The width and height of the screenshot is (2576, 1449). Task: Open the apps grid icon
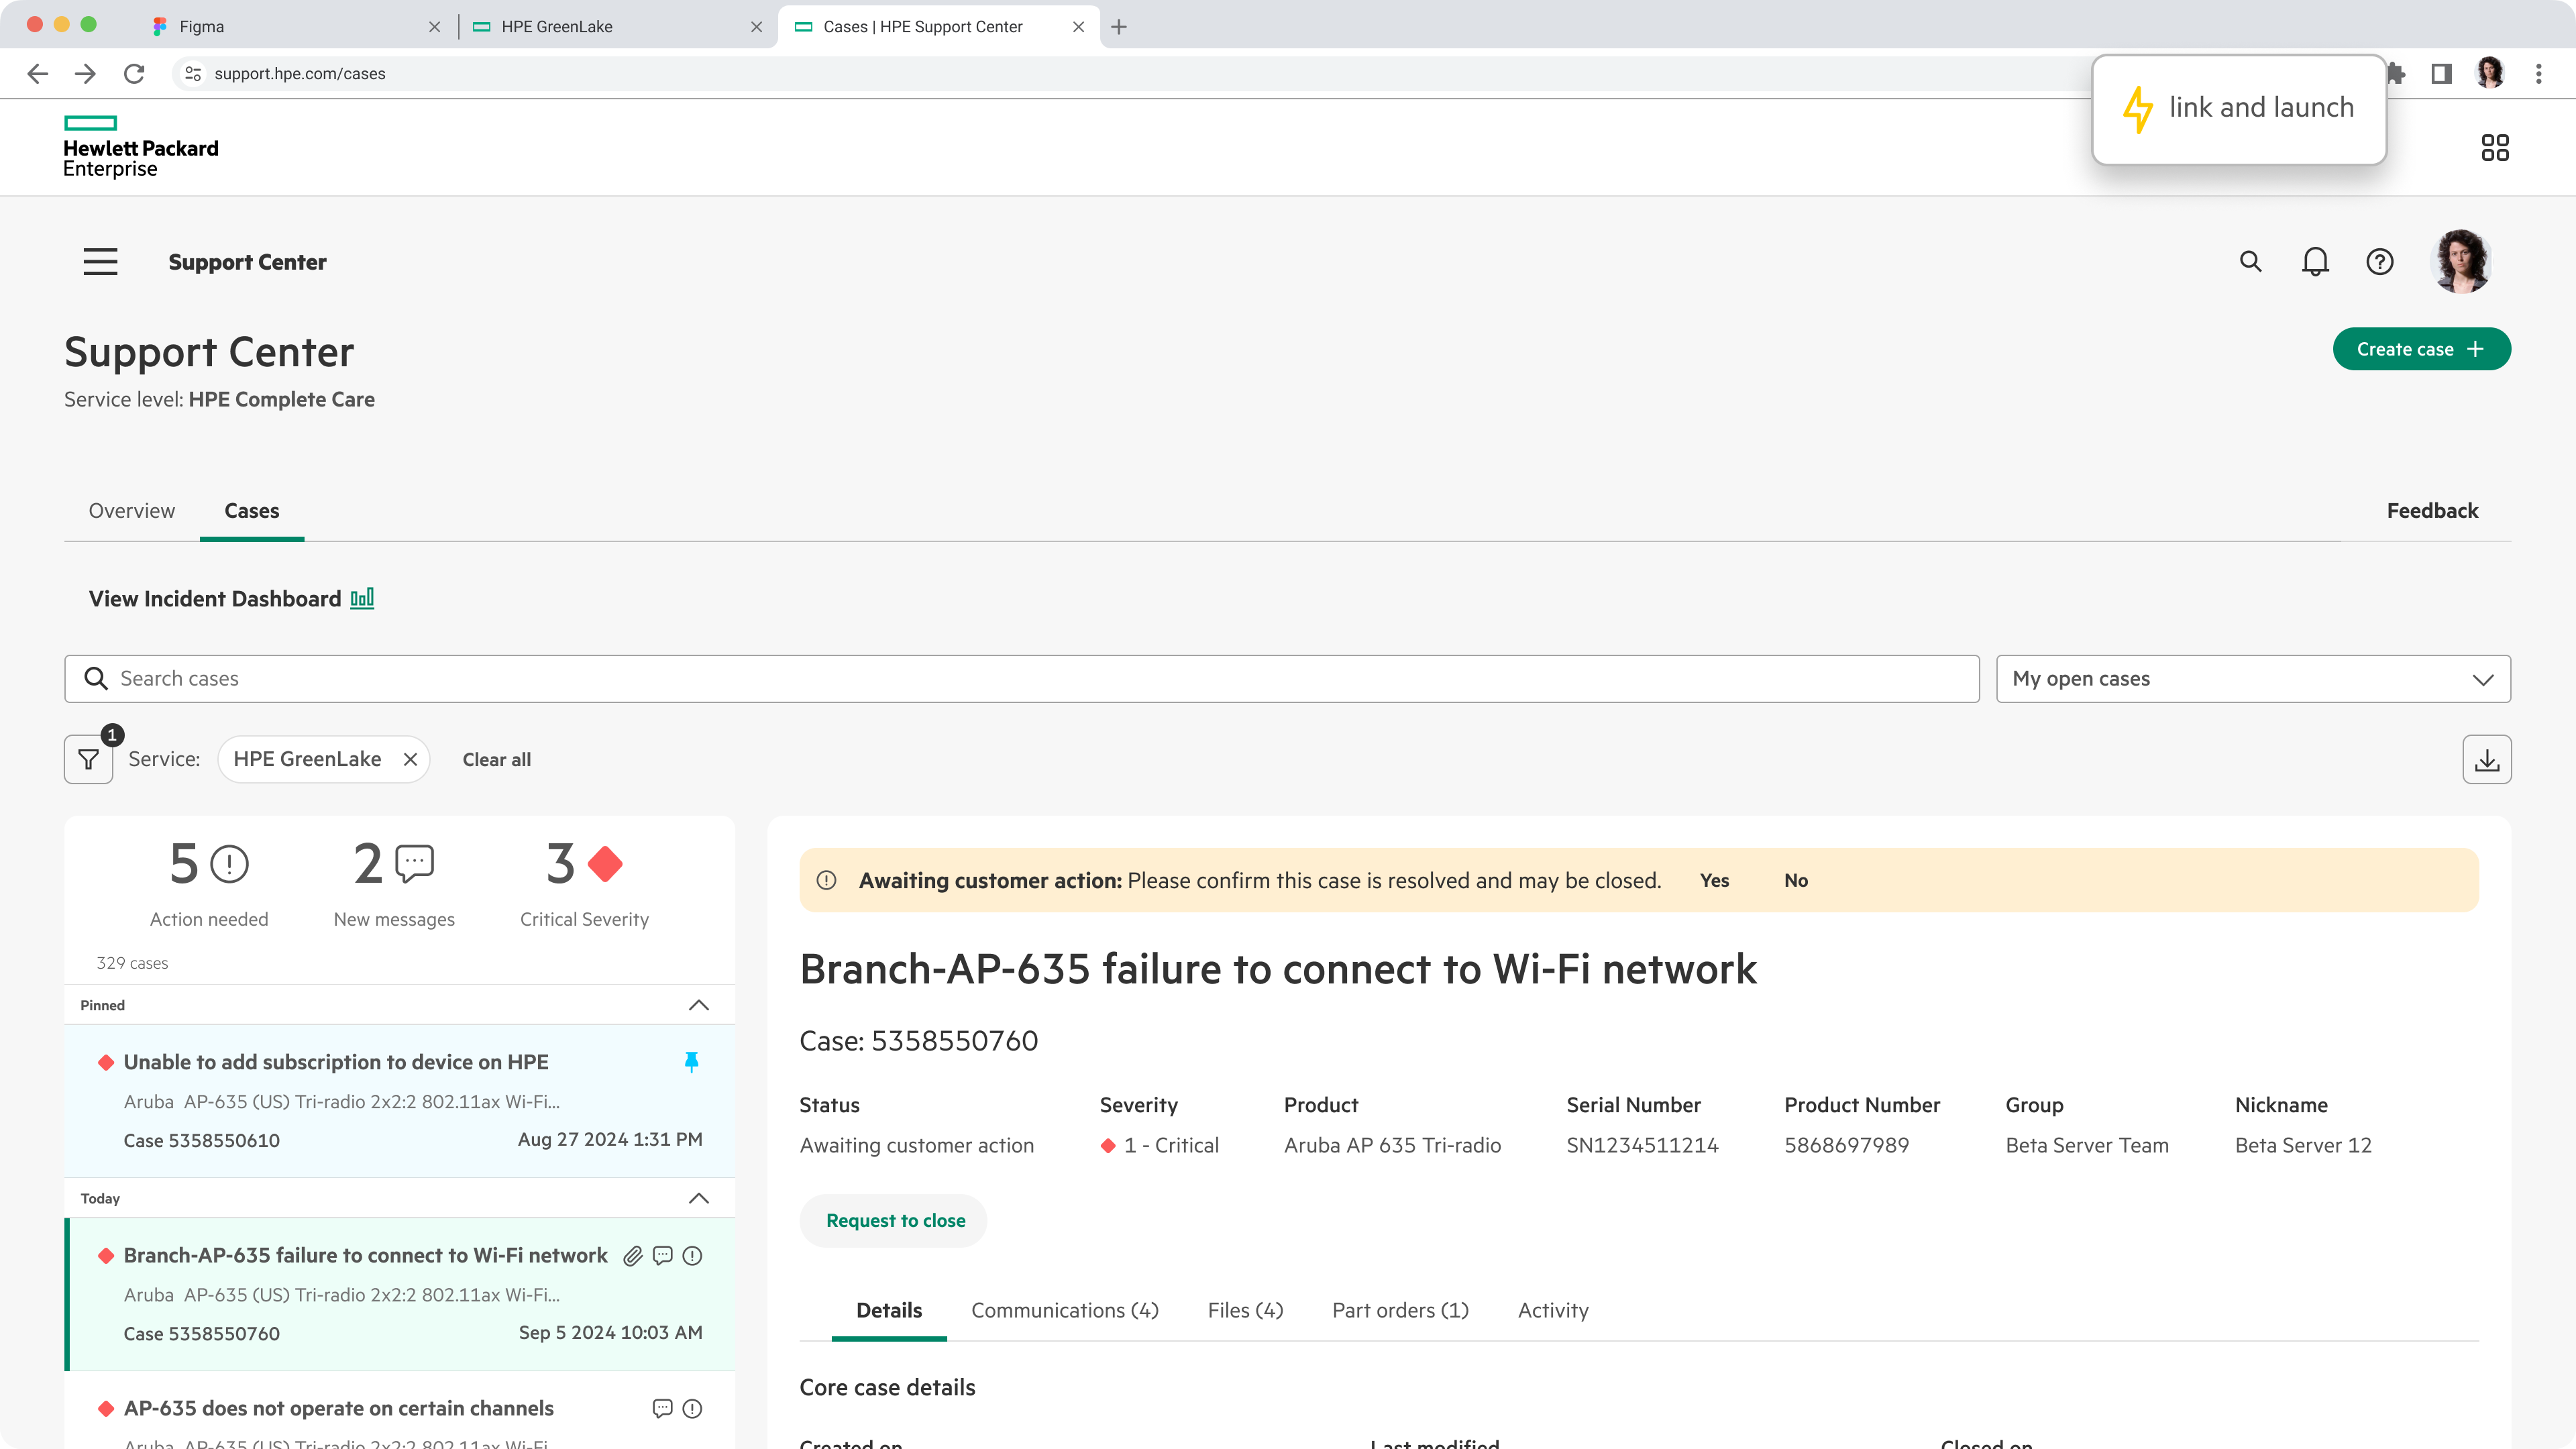[x=2494, y=148]
